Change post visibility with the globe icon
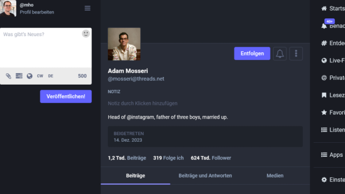The width and height of the screenshot is (345, 194). [30, 76]
